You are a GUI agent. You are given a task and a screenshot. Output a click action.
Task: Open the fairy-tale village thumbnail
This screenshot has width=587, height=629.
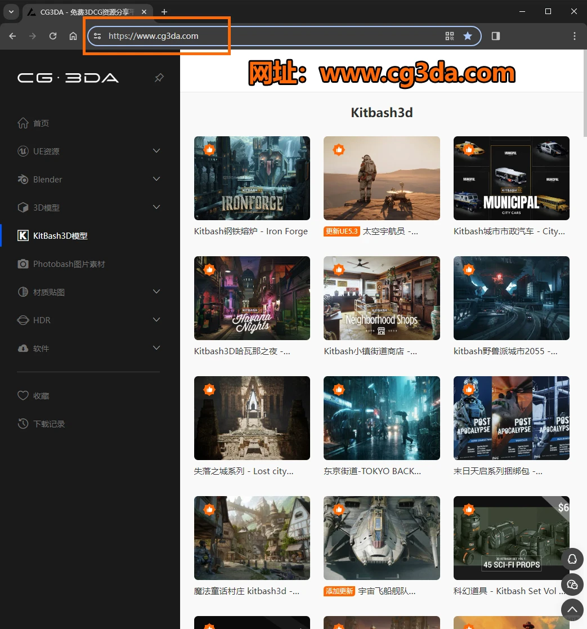tap(252, 538)
